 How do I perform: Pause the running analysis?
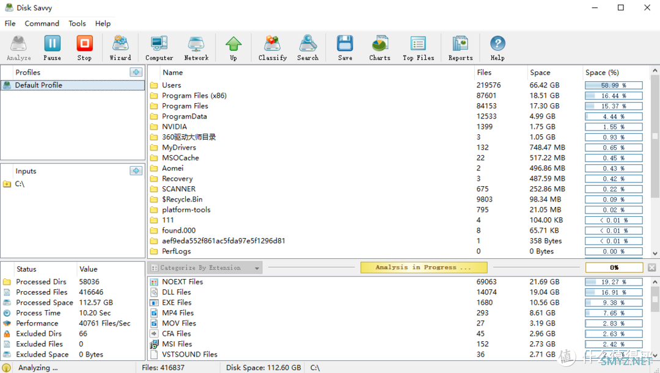click(52, 48)
